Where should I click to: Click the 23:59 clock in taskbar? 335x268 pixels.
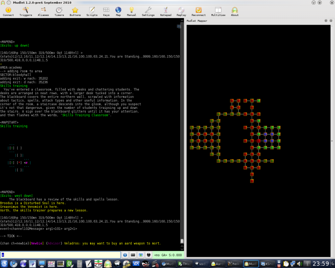[321, 264]
